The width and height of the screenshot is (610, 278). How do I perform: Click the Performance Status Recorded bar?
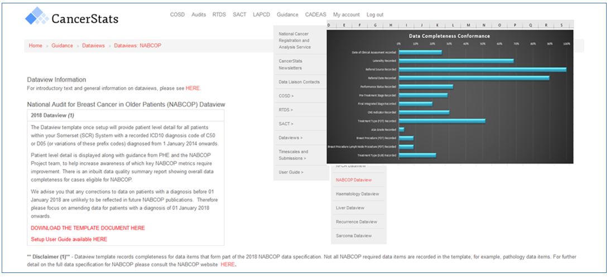(x=426, y=86)
